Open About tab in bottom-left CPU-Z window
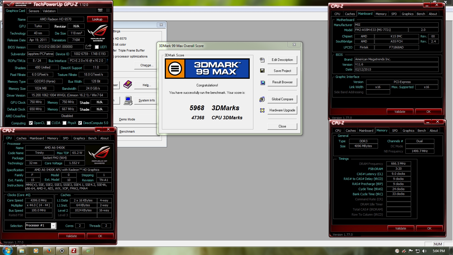Viewport: 453px width, 255px height. click(x=104, y=138)
